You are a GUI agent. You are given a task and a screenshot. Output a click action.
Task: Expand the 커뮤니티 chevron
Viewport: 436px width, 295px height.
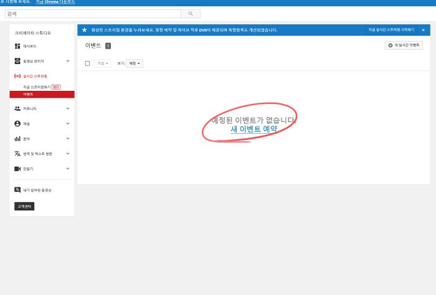tap(68, 108)
